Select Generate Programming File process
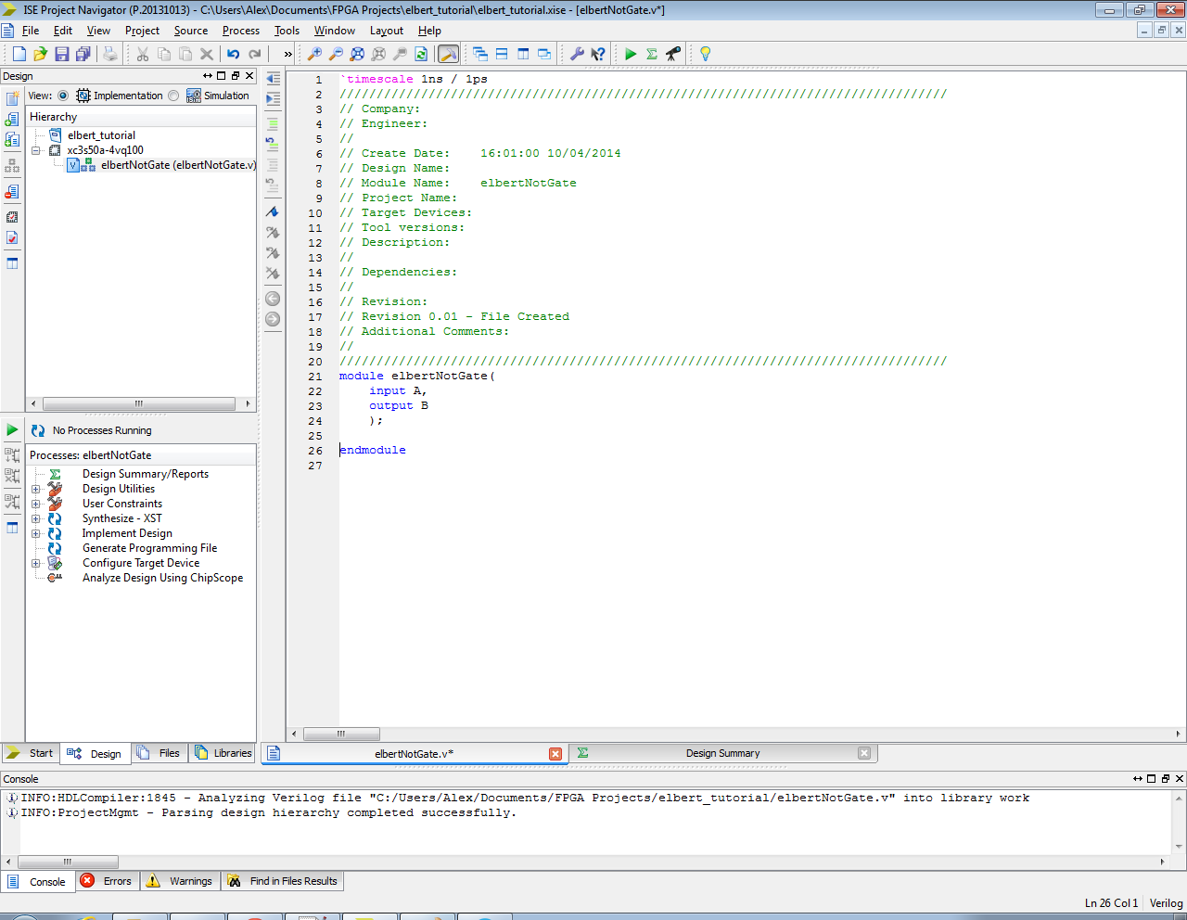The height and width of the screenshot is (920, 1187). click(x=149, y=548)
